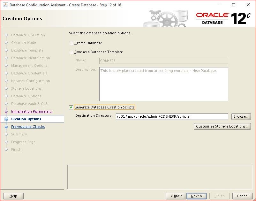Click the Summary step label
This screenshot has width=256, height=201.
19,134
